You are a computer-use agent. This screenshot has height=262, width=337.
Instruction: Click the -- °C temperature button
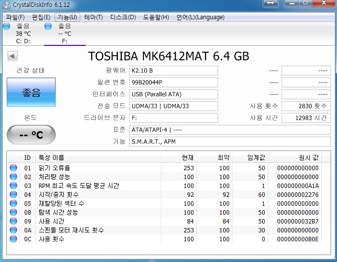tap(31, 135)
